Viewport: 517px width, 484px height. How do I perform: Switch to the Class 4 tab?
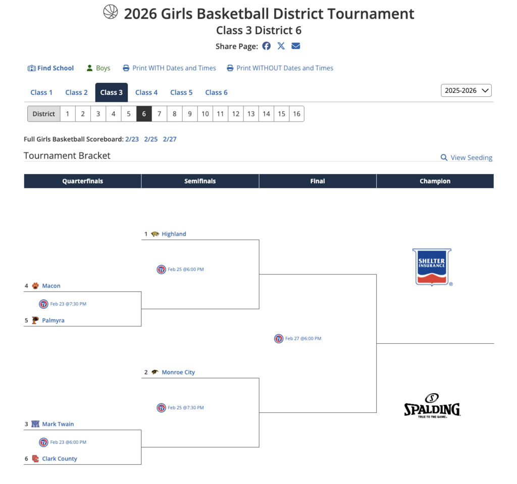[146, 92]
